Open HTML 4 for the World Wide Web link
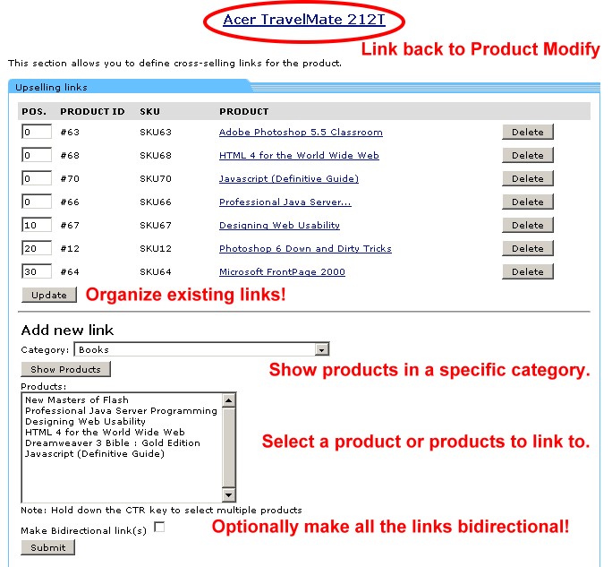 tap(299, 156)
